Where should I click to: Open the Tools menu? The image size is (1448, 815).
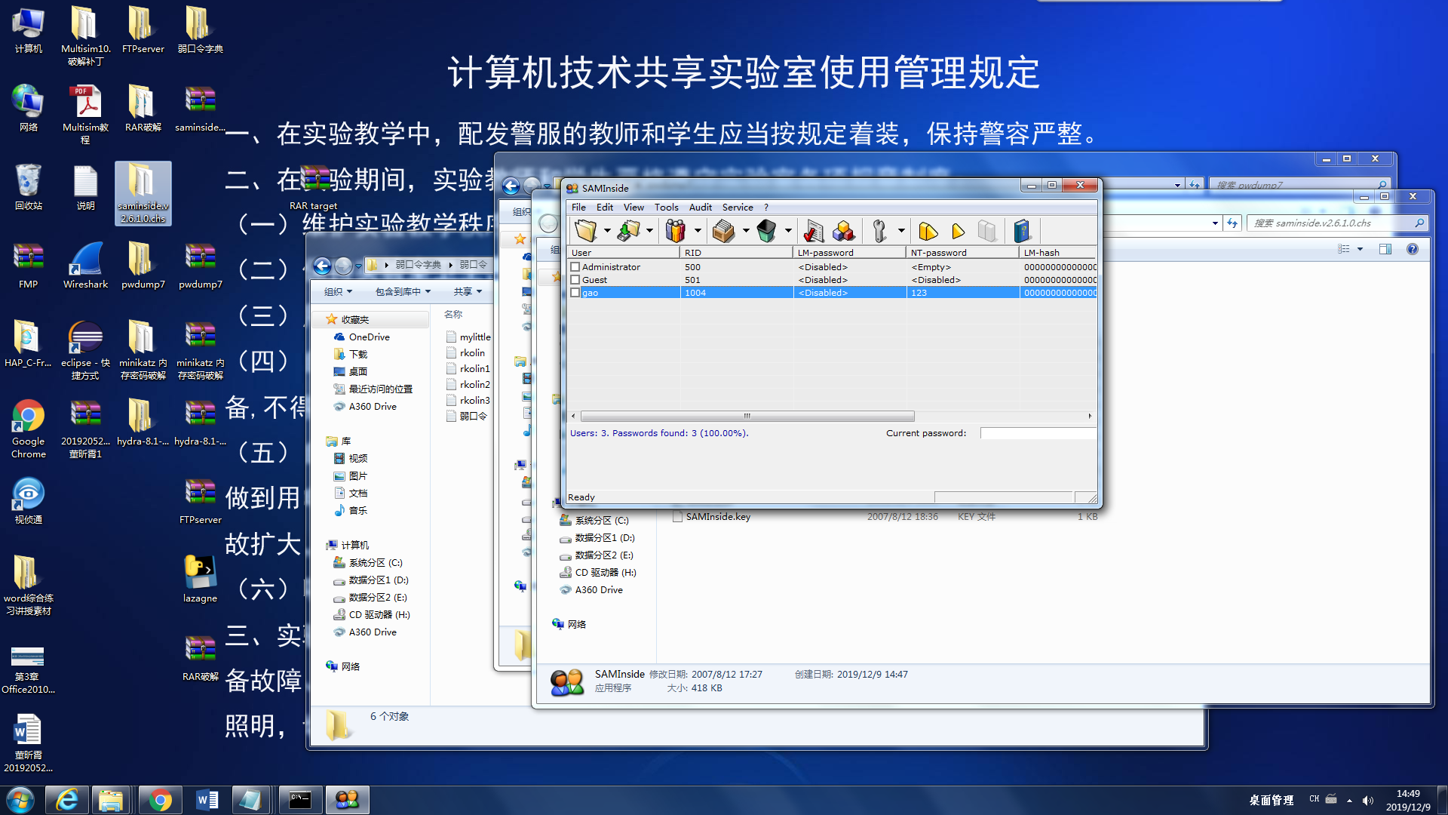click(x=666, y=208)
